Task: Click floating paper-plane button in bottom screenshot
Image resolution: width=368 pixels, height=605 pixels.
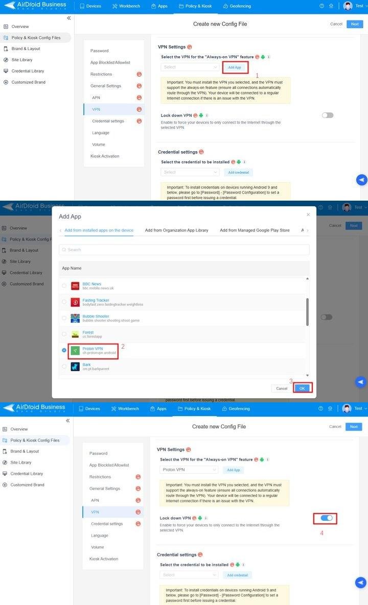Action: 361,583
